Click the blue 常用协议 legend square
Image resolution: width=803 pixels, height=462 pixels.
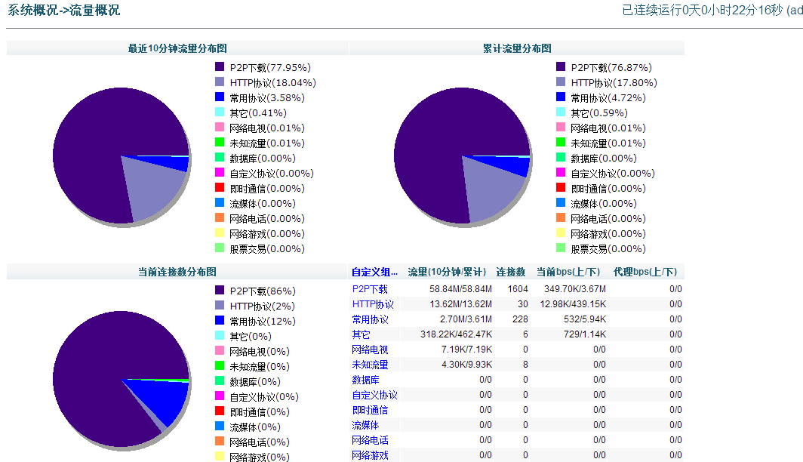point(220,97)
